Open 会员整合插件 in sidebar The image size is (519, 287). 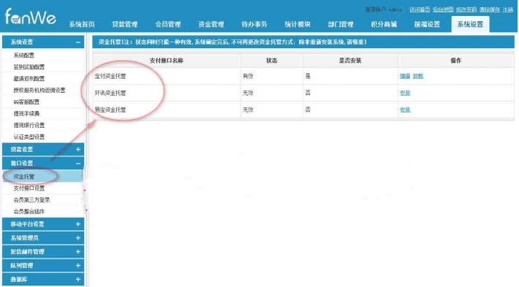click(29, 211)
